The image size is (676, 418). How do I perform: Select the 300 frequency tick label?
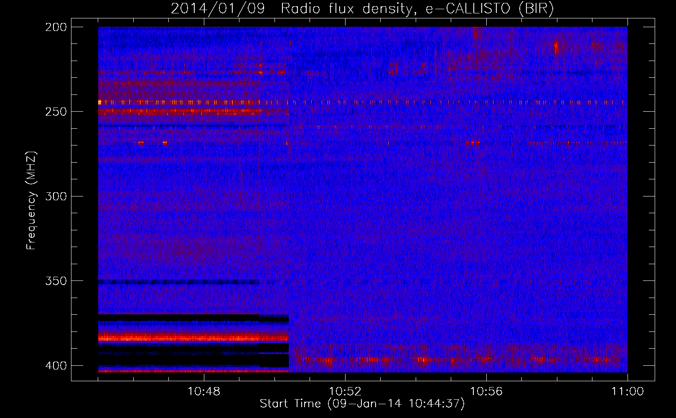pyautogui.click(x=56, y=196)
